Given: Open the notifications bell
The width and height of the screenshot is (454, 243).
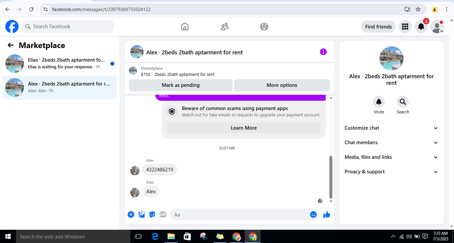Looking at the screenshot, I should click(421, 27).
